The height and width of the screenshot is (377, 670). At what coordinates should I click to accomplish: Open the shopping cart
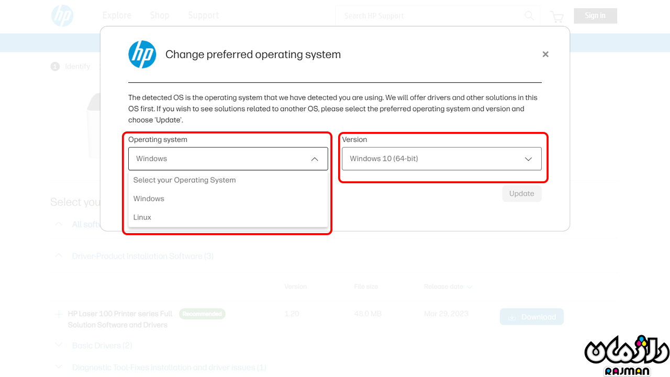(x=557, y=17)
